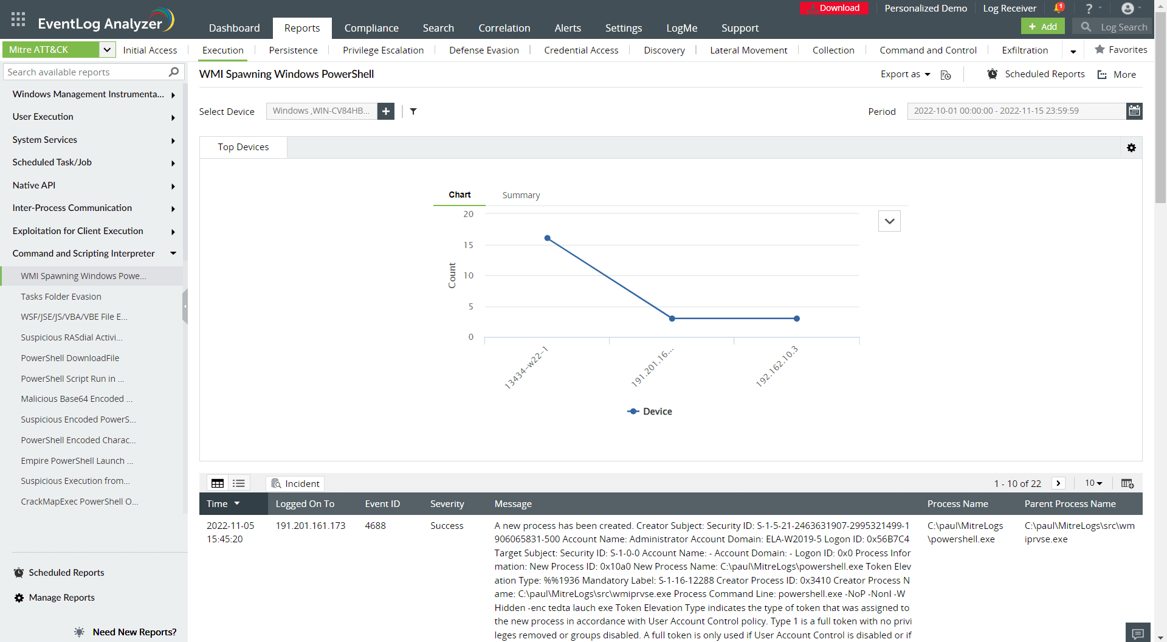The width and height of the screenshot is (1167, 642).
Task: Click the red Download button
Action: 834,8
